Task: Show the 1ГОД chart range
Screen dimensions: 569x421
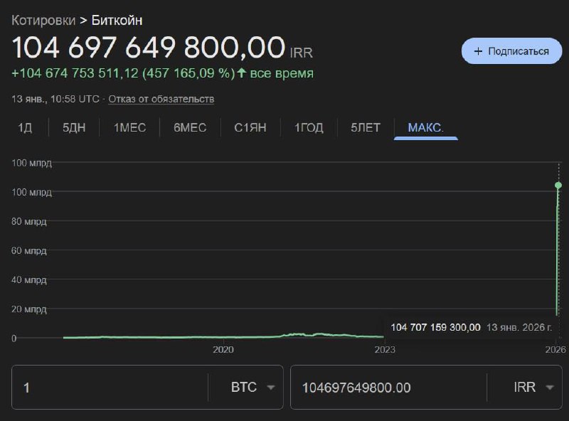Action: pyautogui.click(x=308, y=128)
